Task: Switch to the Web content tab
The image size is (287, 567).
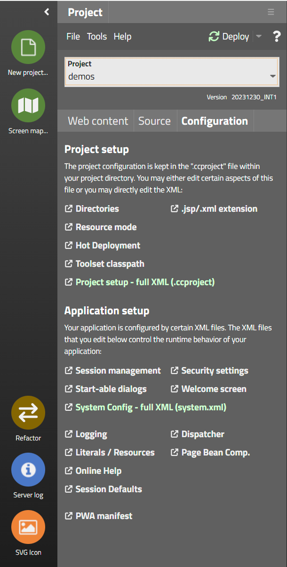Action: click(97, 121)
